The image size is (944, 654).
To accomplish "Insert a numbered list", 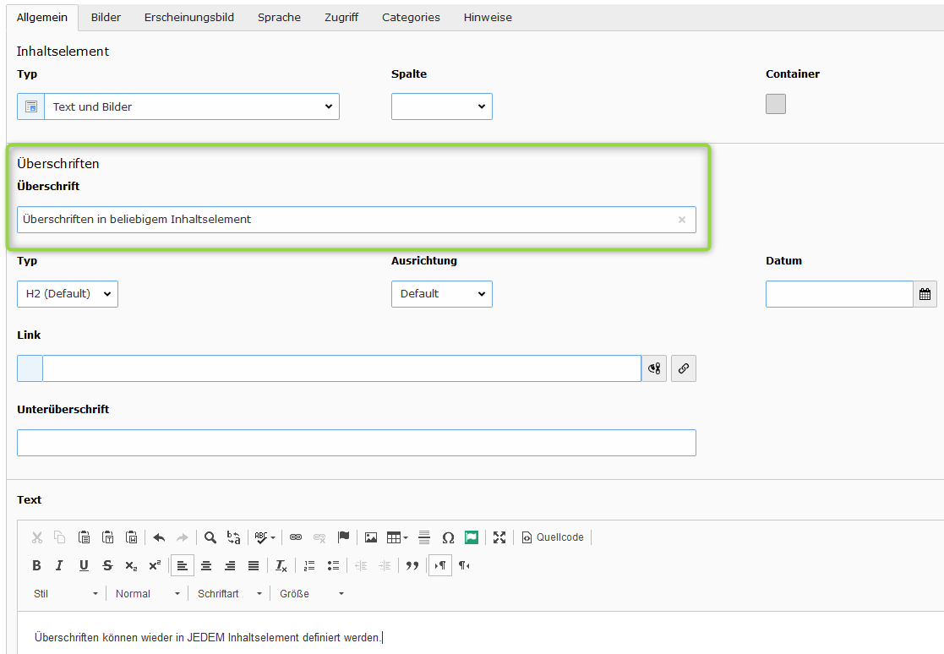I will pyautogui.click(x=309, y=566).
